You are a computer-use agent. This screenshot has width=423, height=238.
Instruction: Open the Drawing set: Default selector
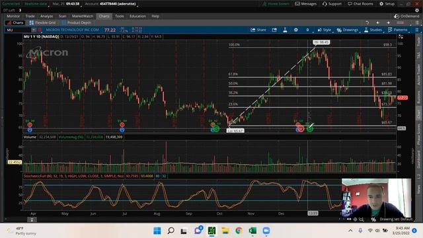(x=396, y=219)
